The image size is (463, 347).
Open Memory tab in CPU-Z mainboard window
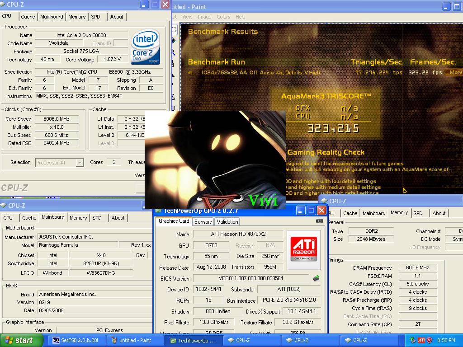point(78,218)
